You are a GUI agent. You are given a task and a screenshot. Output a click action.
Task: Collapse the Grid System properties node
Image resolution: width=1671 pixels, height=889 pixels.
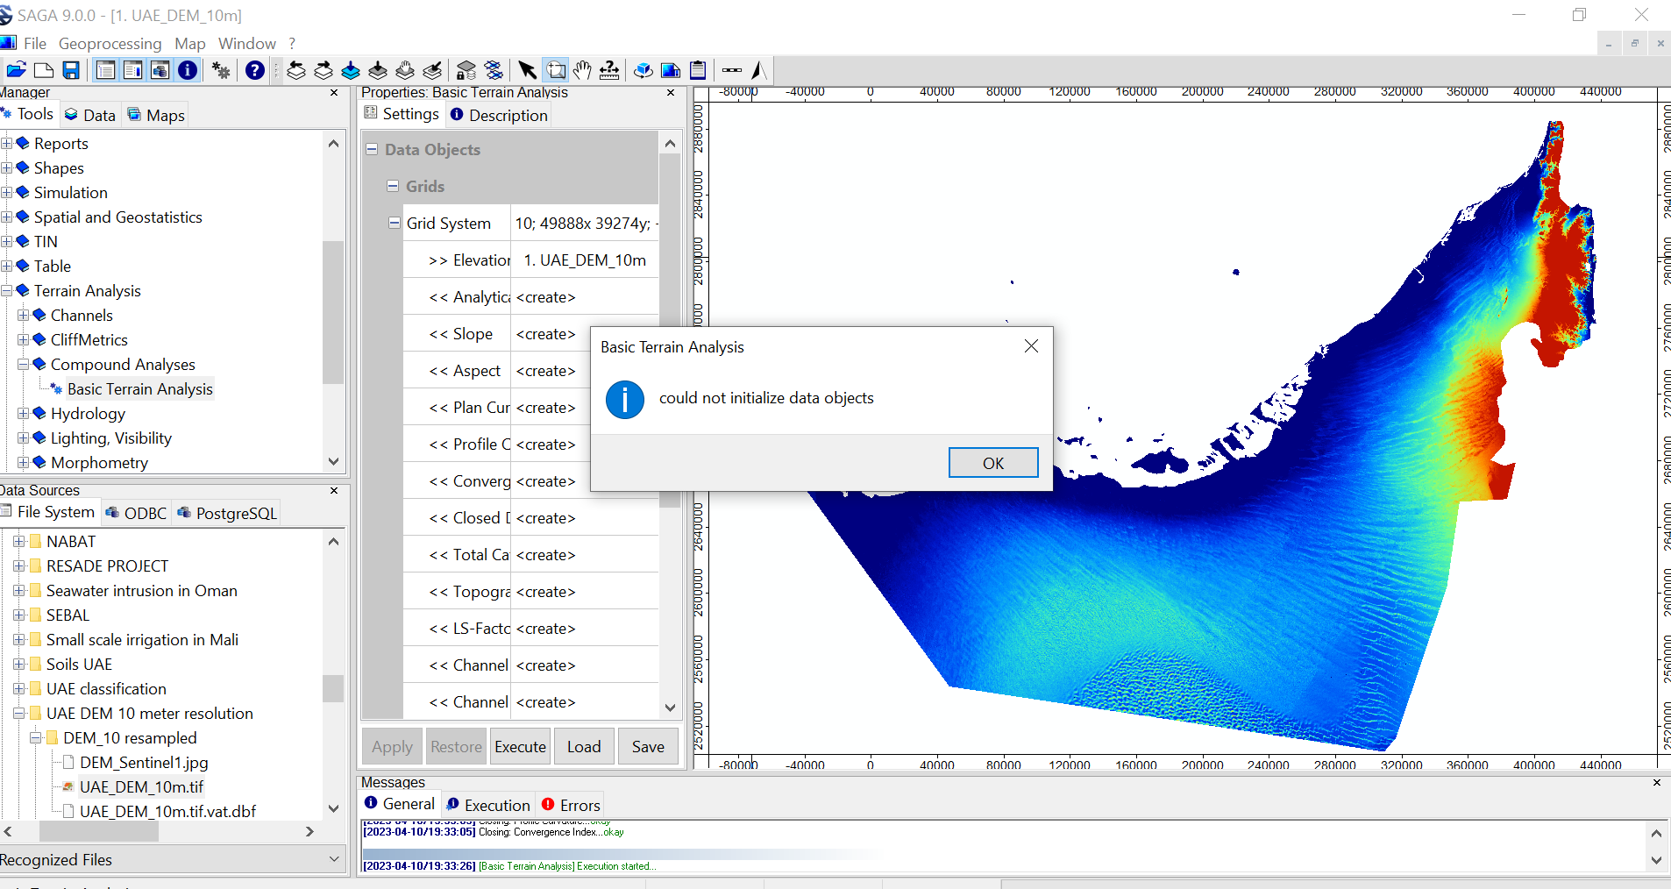(395, 223)
